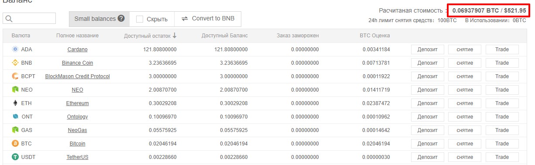Click Депозит for BTC
Screen dimensions: 535x165
pos(427,144)
